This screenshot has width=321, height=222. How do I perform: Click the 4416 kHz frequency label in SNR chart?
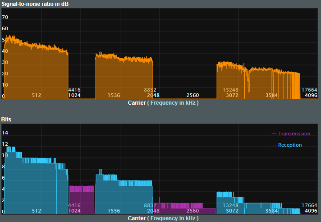pos(74,90)
